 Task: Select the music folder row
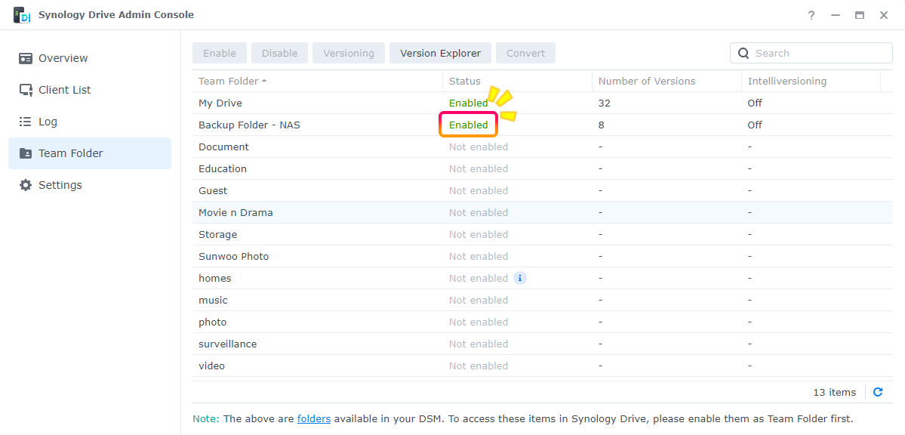click(543, 301)
